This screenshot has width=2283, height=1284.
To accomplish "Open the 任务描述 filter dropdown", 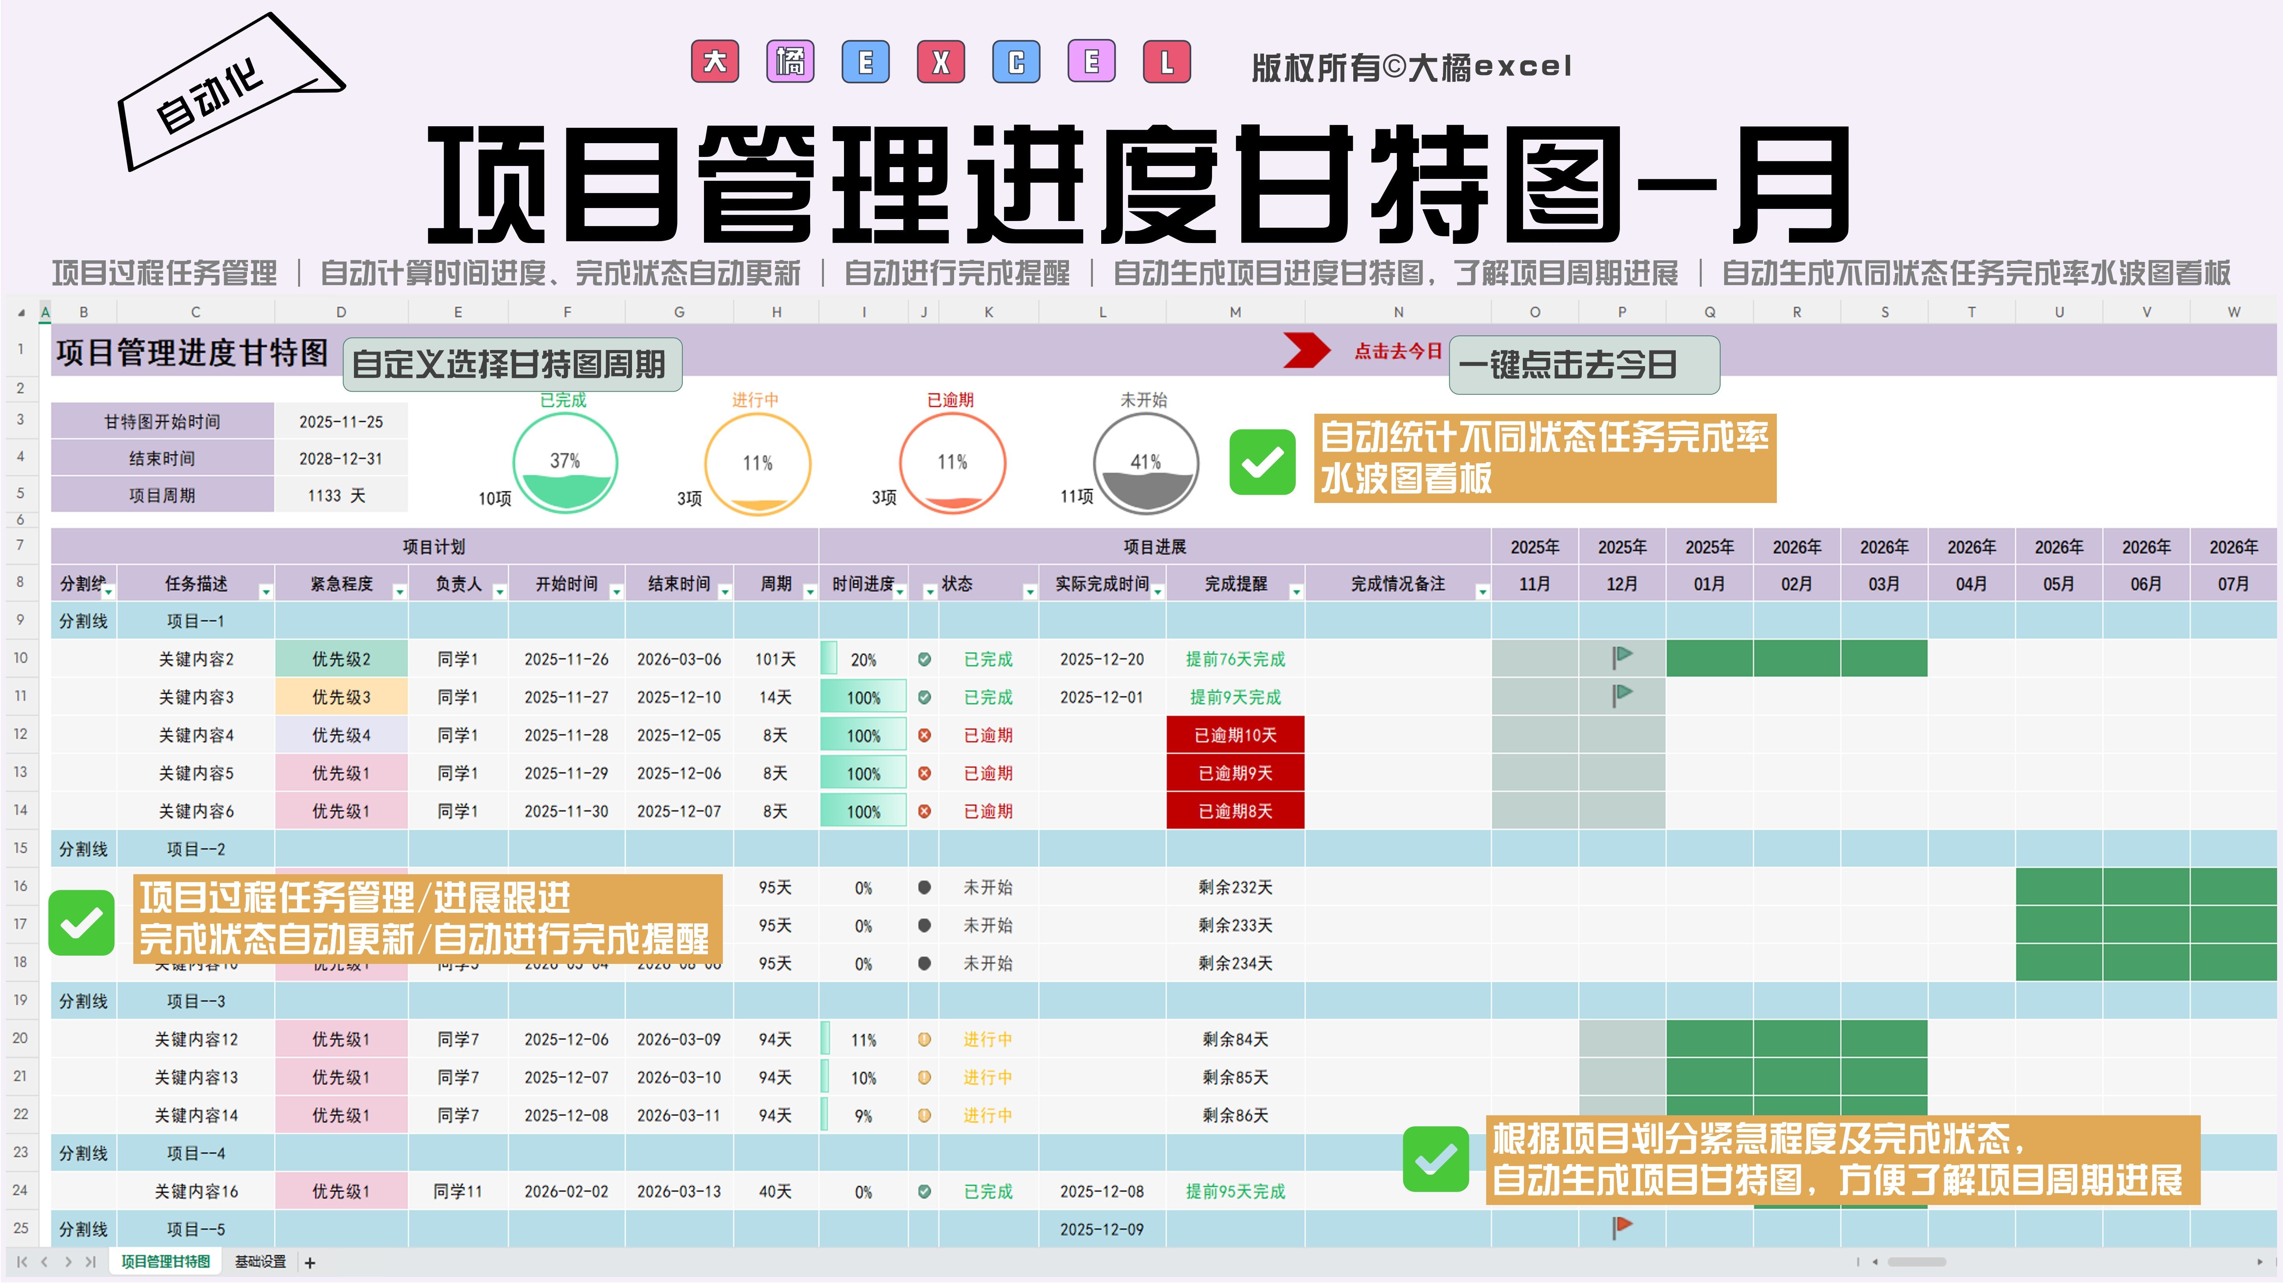I will (x=265, y=592).
